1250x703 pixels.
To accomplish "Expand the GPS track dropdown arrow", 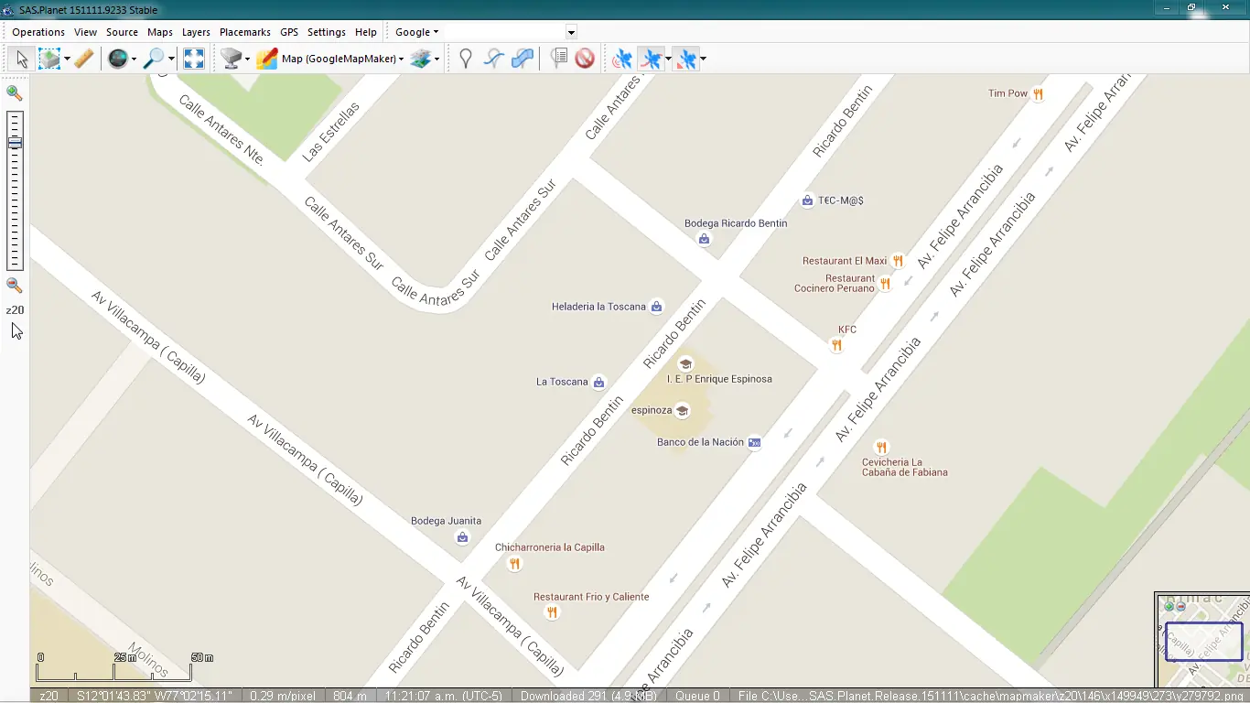I will pyautogui.click(x=668, y=59).
